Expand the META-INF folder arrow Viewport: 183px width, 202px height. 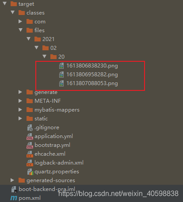tap(20, 101)
